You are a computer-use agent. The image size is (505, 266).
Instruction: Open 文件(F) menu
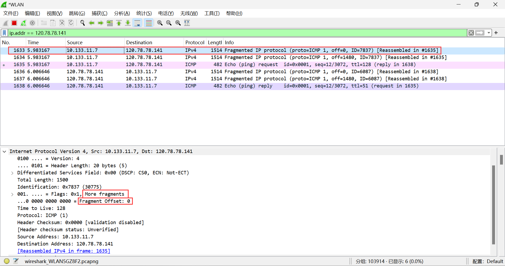[x=11, y=13]
